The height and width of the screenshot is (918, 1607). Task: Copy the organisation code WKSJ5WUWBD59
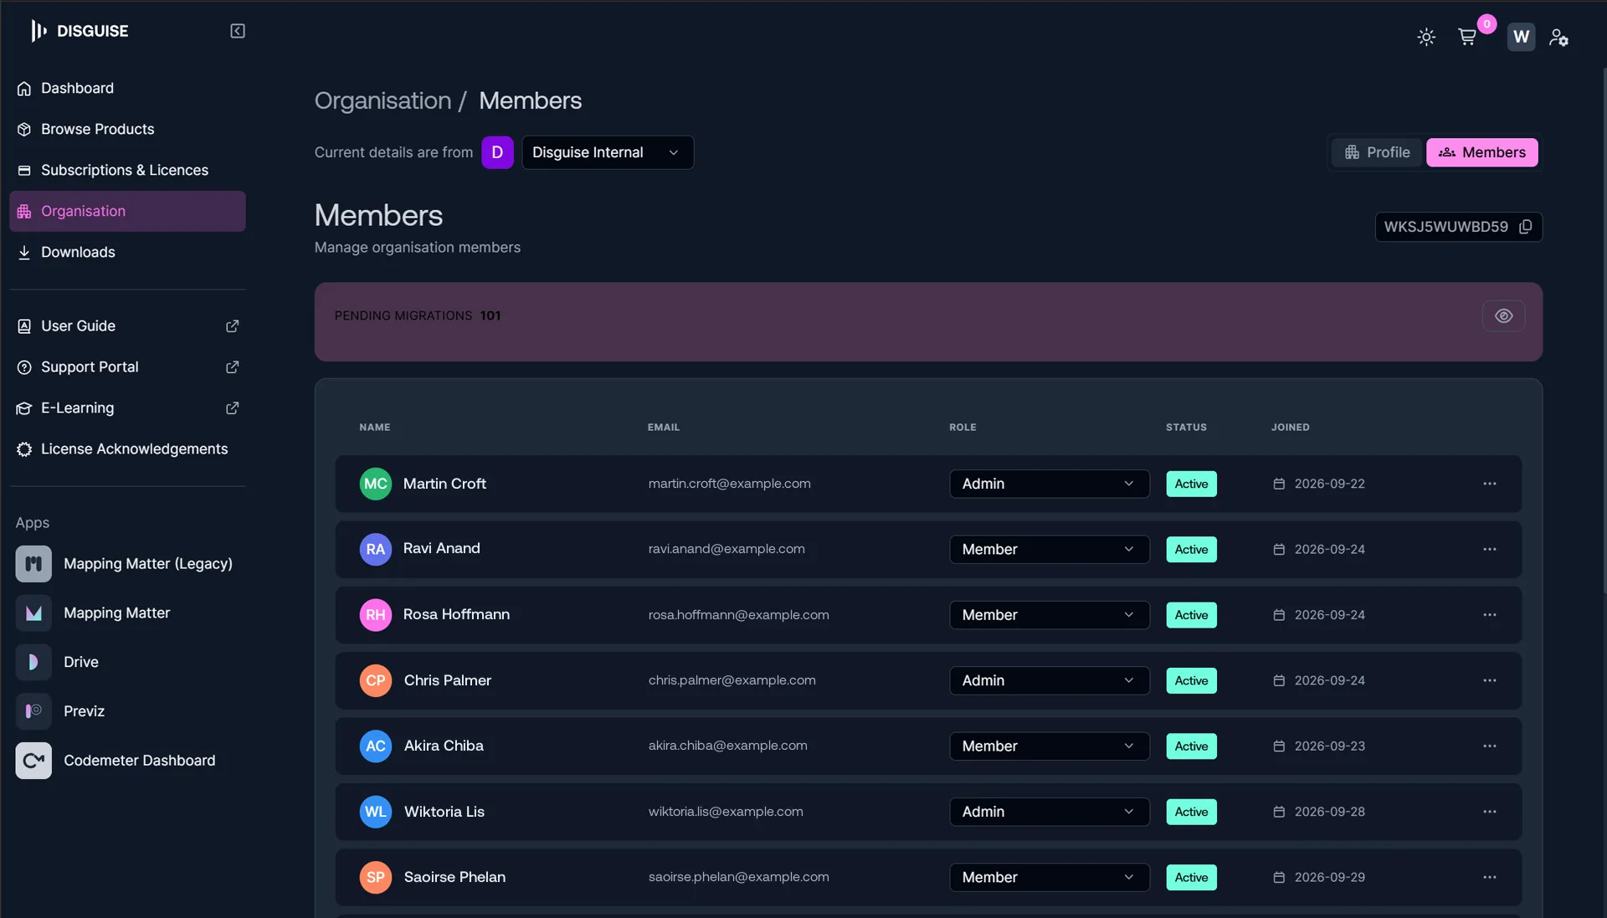1525,227
